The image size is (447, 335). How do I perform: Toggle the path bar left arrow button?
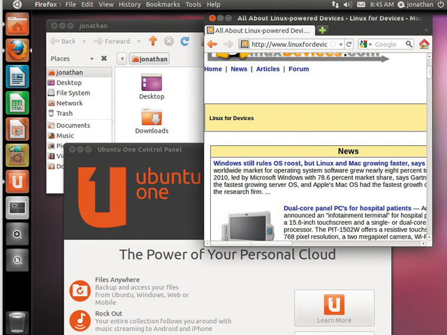coord(122,59)
